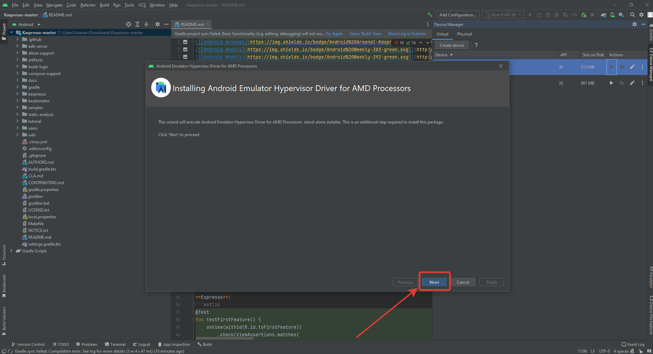Expand the build-logic folder
Viewport: 653px width, 354px height.
coord(17,67)
